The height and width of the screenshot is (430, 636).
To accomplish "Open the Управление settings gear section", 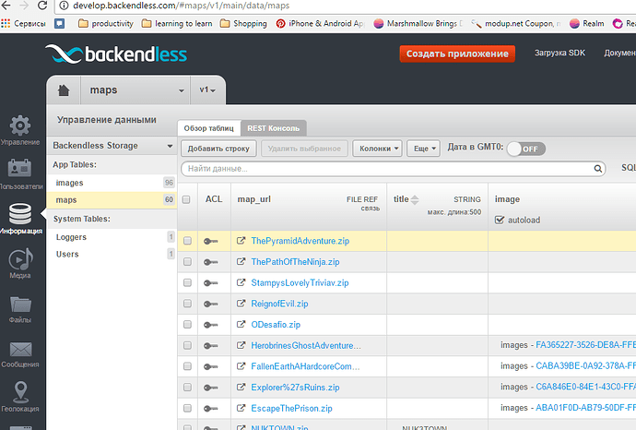I will (20, 130).
